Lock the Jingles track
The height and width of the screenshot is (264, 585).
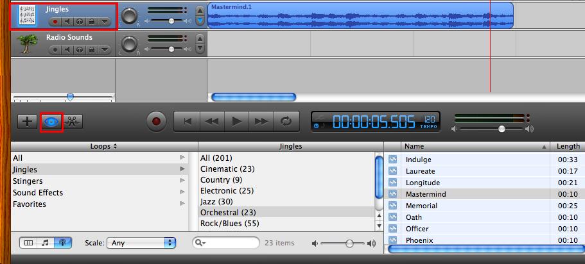pyautogui.click(x=92, y=22)
